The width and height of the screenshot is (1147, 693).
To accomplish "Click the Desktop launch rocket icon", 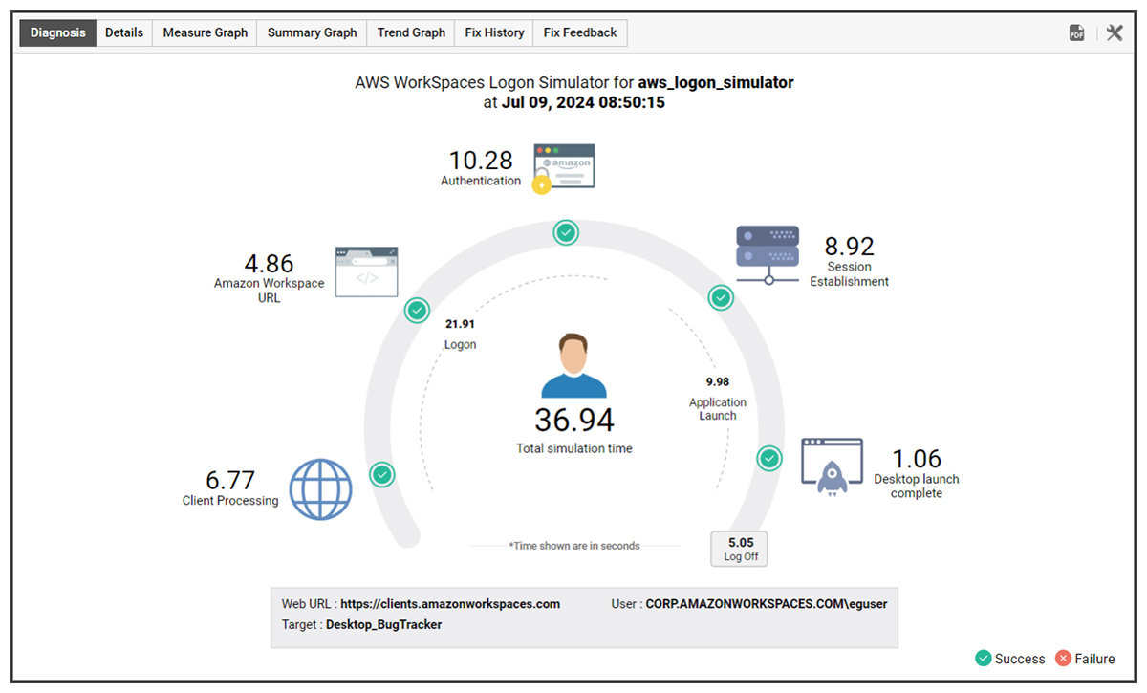I will coord(832,466).
